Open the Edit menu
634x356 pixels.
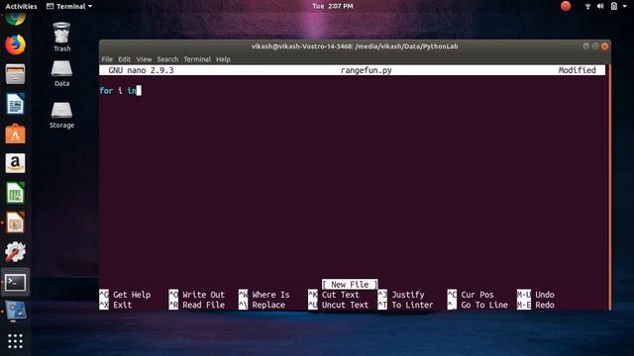pos(124,59)
